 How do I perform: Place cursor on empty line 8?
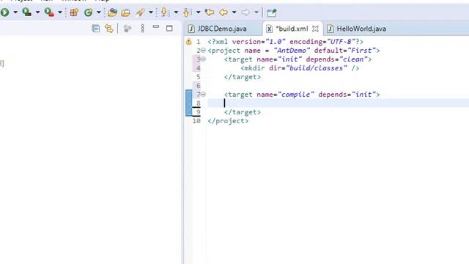pyautogui.click(x=339, y=103)
